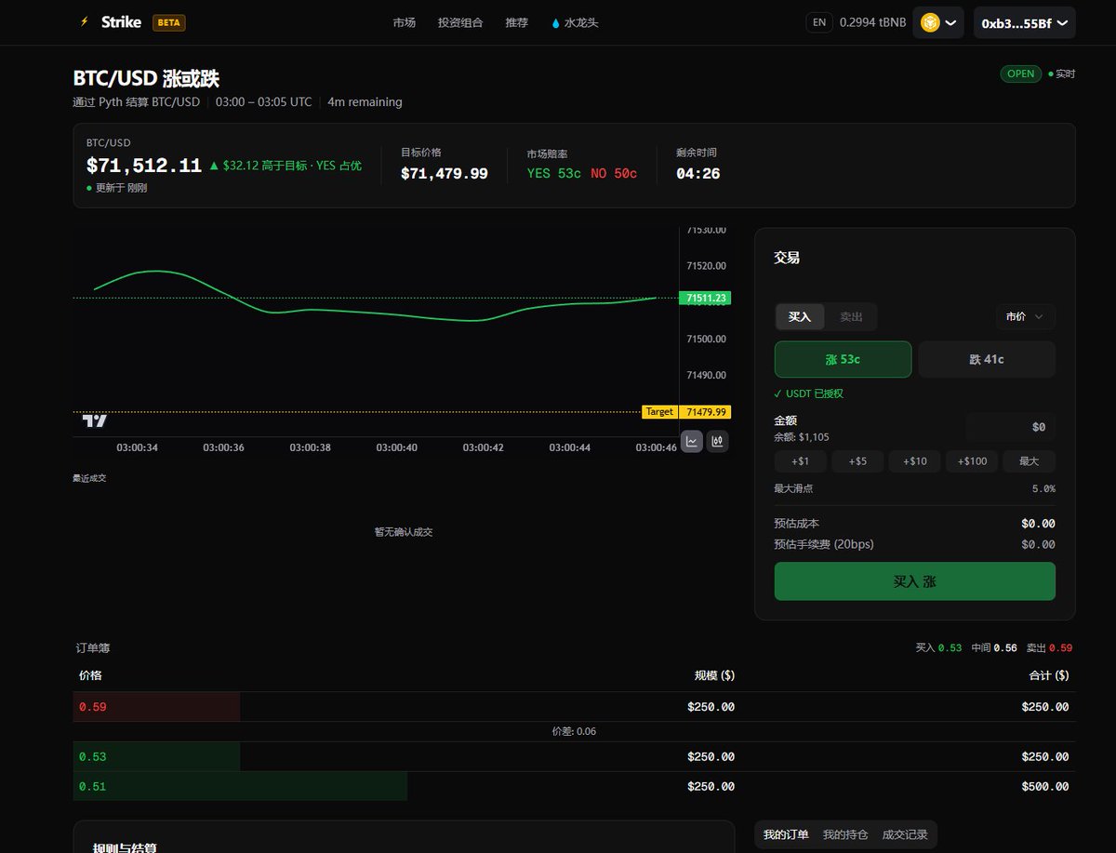The width and height of the screenshot is (1116, 853).
Task: Click the $500.00 total cell
Action: tap(1045, 787)
